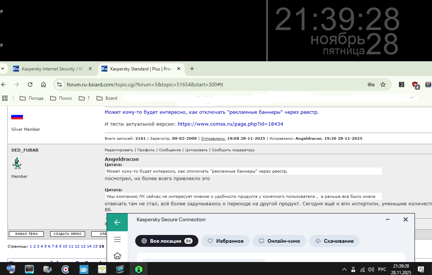Select the Избранное filter
The image size is (432, 275).
tap(225, 241)
